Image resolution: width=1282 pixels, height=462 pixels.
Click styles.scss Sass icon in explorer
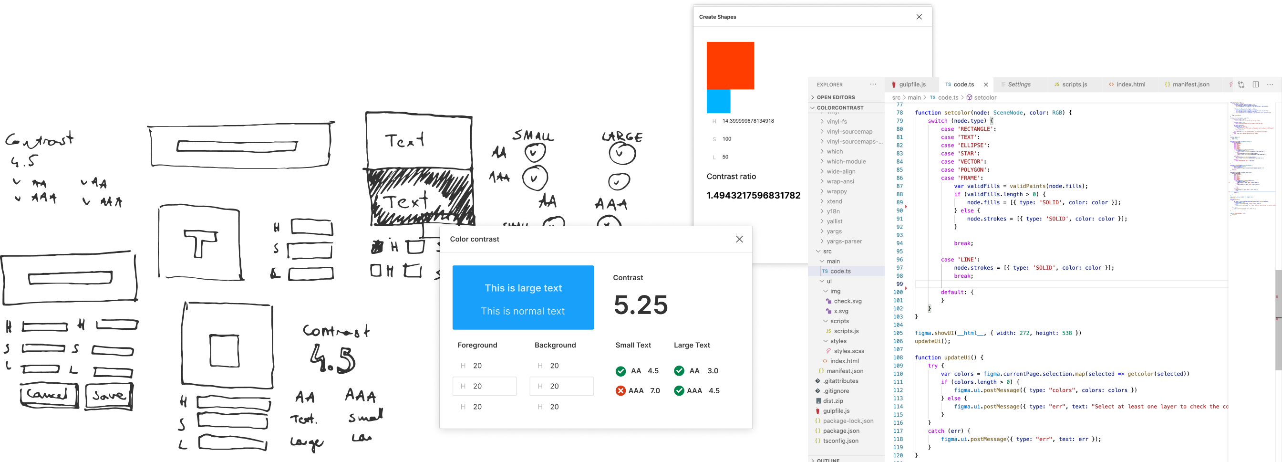[x=828, y=351]
